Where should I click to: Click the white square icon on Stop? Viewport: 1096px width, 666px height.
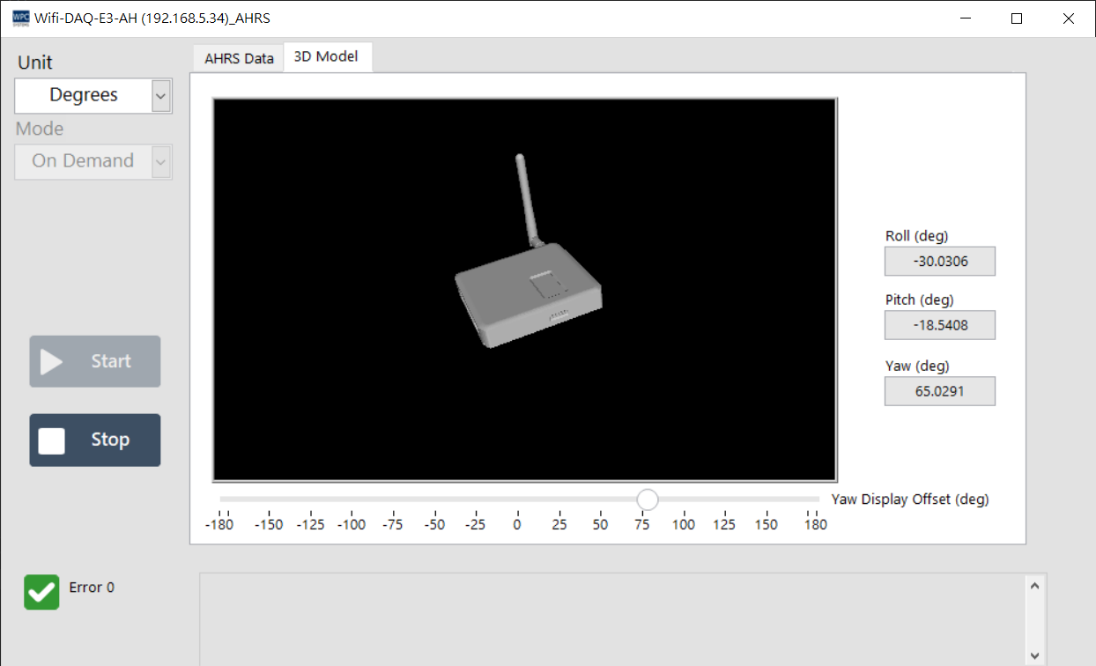[52, 440]
